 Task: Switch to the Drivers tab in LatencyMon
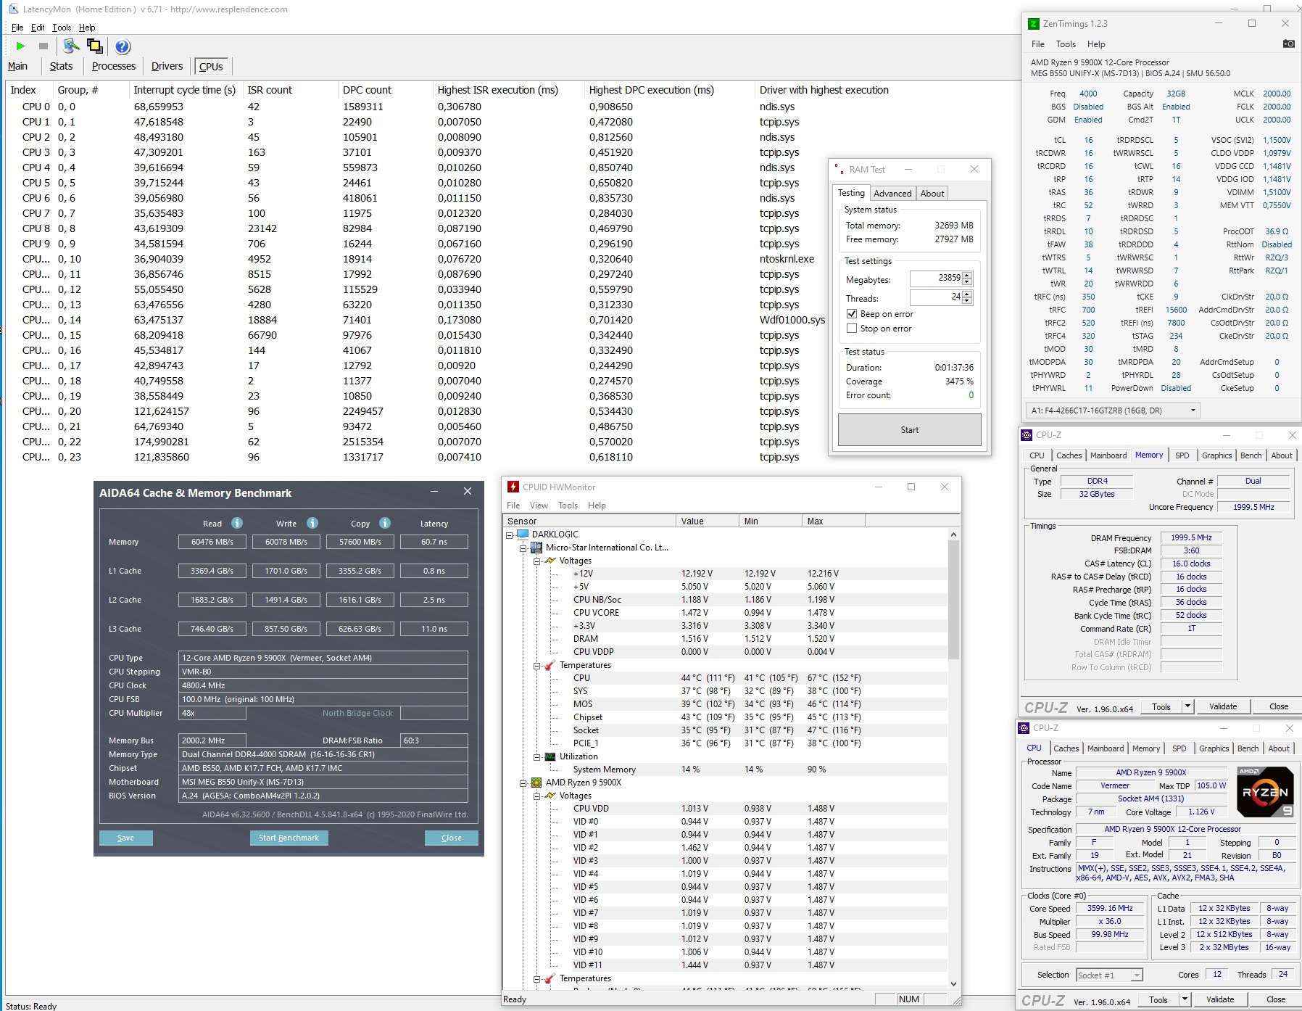coord(167,66)
